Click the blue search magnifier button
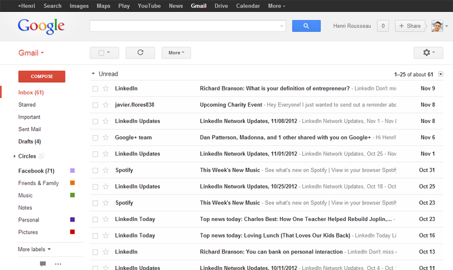The height and width of the screenshot is (270, 453). (306, 26)
